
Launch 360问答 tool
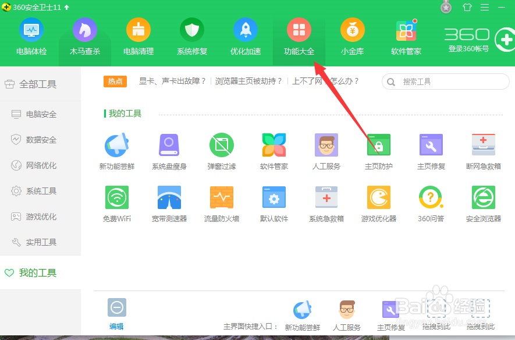(431, 204)
